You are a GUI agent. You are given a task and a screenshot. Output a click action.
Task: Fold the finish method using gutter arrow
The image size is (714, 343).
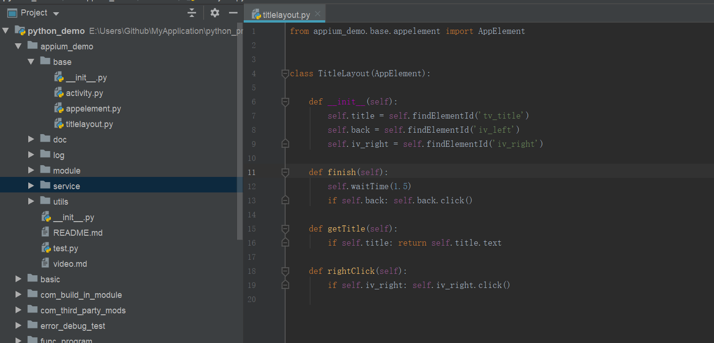click(285, 172)
